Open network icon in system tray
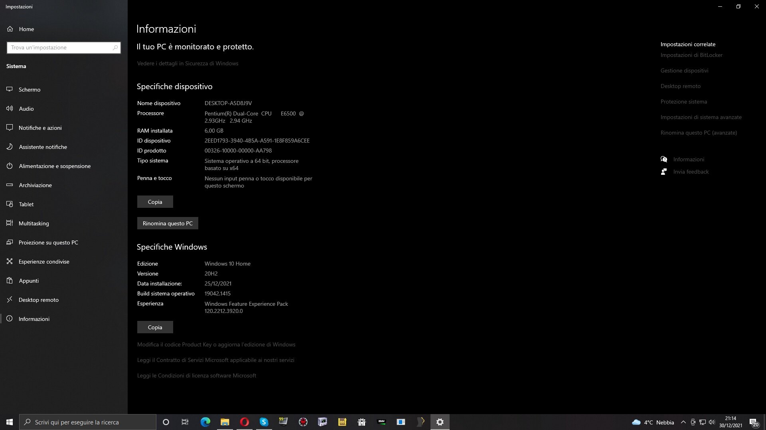 coord(702,422)
